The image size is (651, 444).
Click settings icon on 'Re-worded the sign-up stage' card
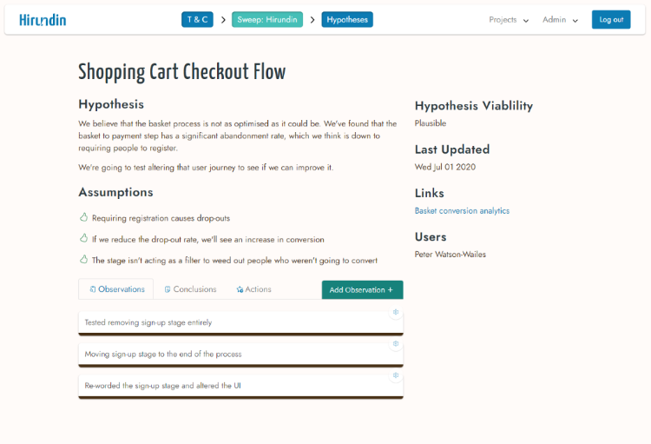(396, 376)
